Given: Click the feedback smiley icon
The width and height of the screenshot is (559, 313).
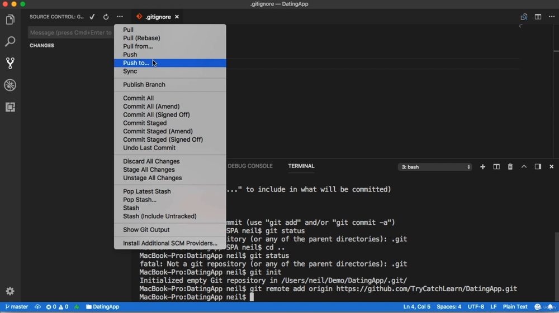Looking at the screenshot, I should (538, 307).
